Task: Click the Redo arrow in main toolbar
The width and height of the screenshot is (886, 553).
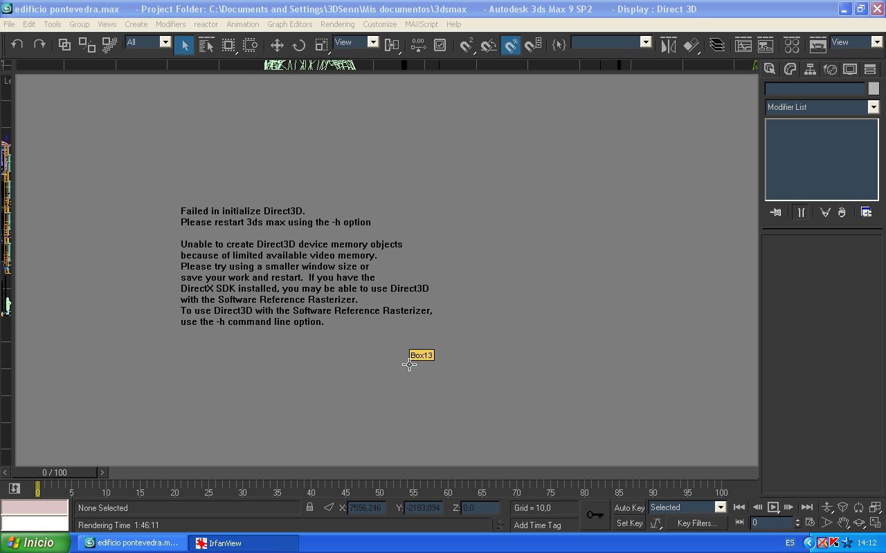Action: (39, 45)
